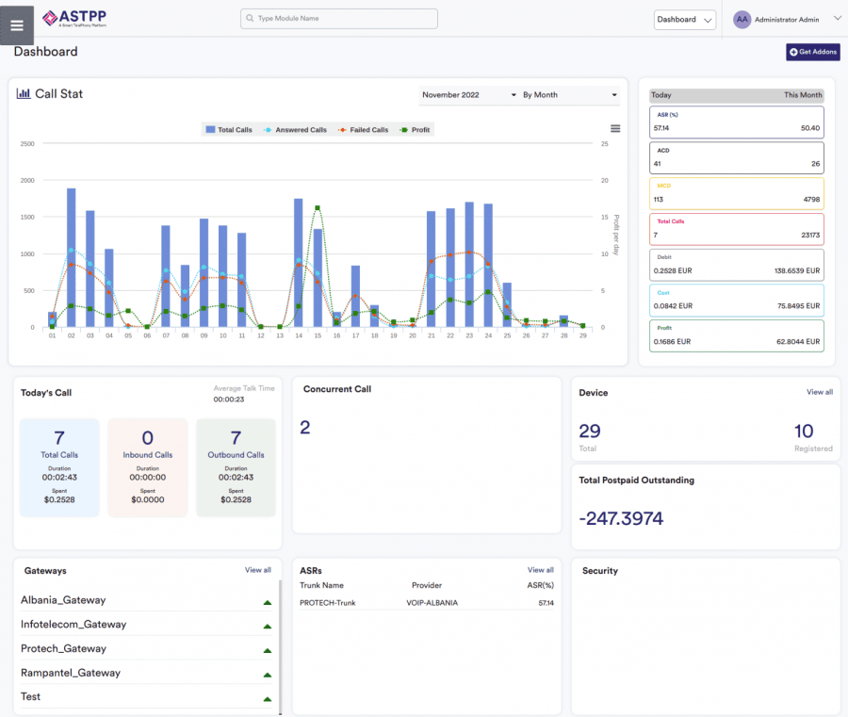Click the plus icon on Get Addons
Image resolution: width=848 pixels, height=717 pixels.
(793, 52)
